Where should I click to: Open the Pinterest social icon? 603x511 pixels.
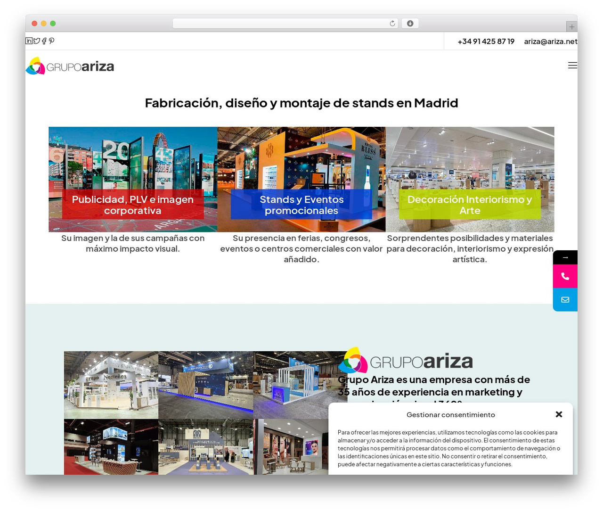pyautogui.click(x=51, y=41)
